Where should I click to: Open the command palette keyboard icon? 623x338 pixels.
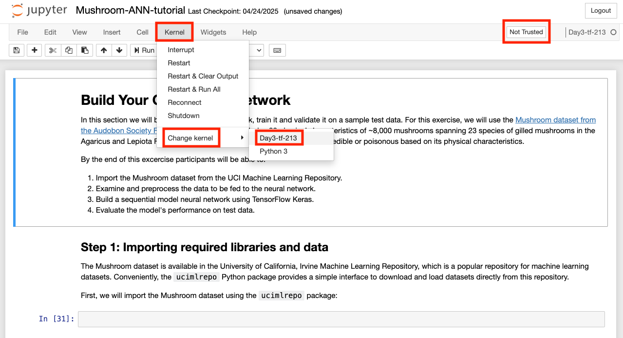point(277,50)
